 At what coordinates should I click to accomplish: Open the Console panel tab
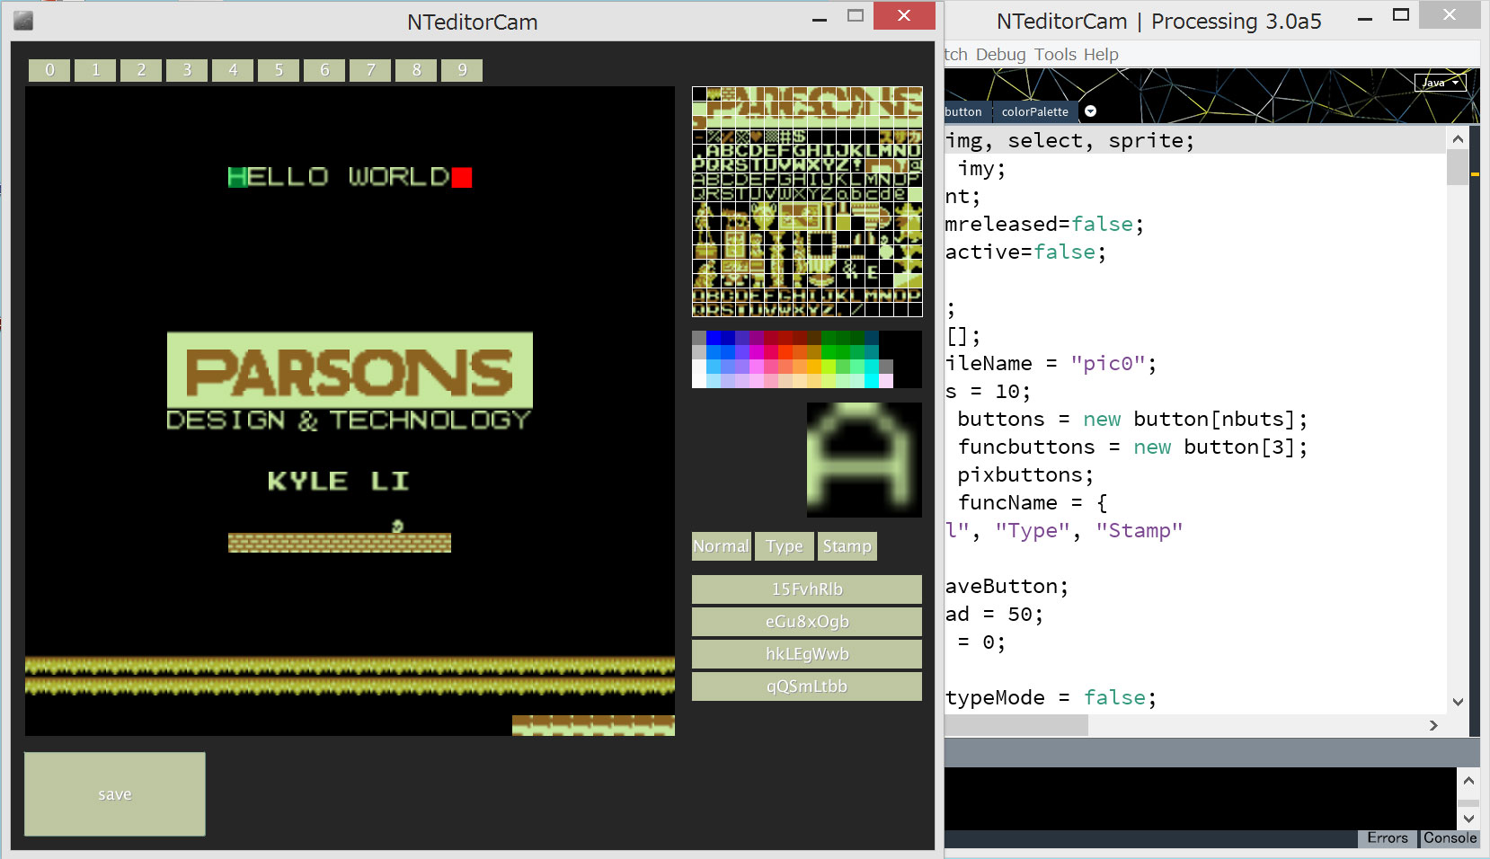[x=1450, y=837]
